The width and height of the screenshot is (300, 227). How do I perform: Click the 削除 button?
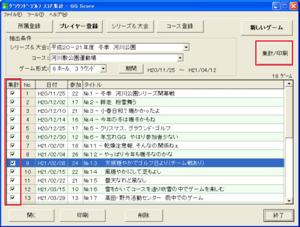tap(144, 215)
